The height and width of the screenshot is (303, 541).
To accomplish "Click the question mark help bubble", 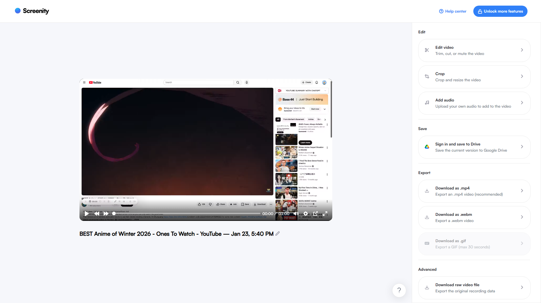I will point(399,290).
